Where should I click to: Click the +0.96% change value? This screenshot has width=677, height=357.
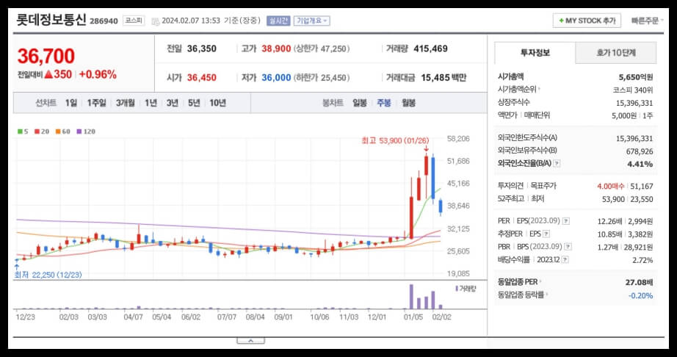tap(98, 75)
